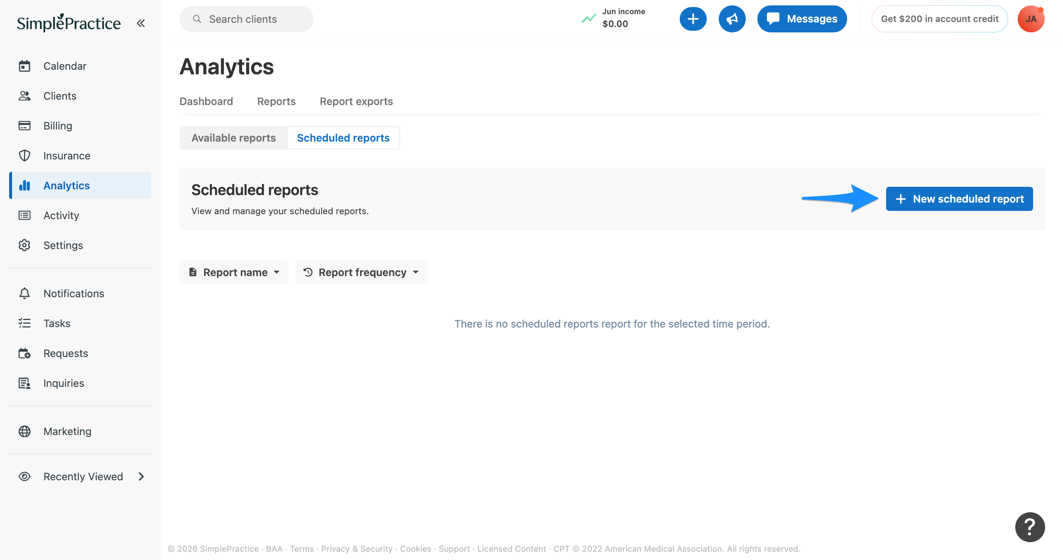Open Inquiries from the sidebar
Viewport: 1063px width, 560px height.
click(x=80, y=383)
